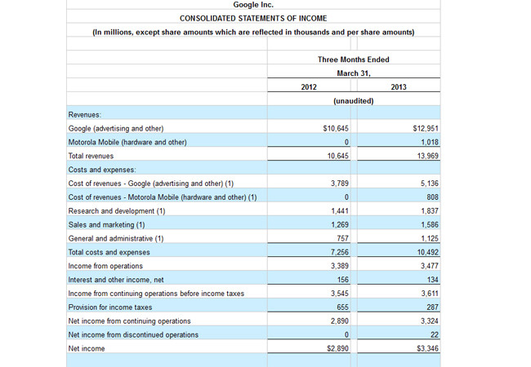Select 'Cost of revenues - Motorola Mobile' label

point(163,197)
